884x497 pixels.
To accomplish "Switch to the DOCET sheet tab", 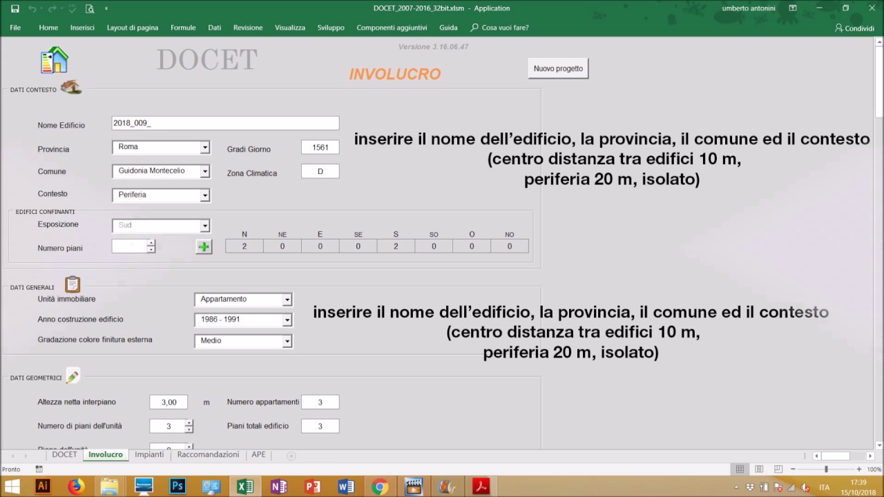I will pyautogui.click(x=65, y=455).
